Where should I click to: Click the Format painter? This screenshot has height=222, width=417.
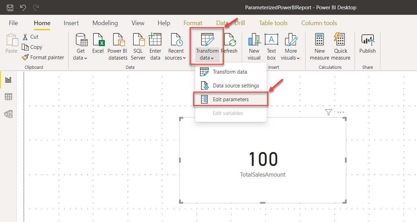click(43, 57)
